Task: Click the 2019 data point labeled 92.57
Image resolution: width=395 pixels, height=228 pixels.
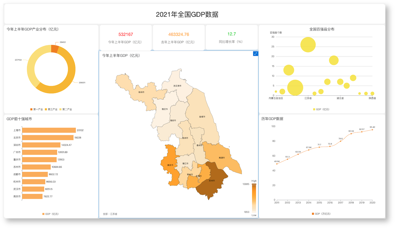Action: [x=362, y=132]
